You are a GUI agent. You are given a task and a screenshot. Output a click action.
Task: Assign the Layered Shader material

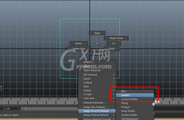(x=135, y=99)
